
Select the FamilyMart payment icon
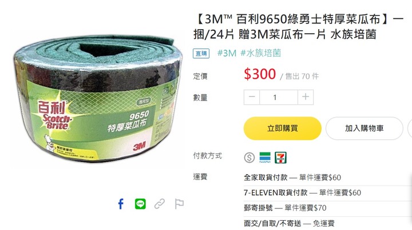pyautogui.click(x=265, y=158)
